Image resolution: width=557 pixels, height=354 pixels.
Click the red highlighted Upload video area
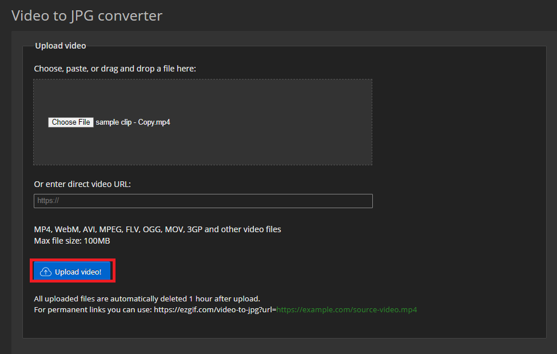[73, 271]
